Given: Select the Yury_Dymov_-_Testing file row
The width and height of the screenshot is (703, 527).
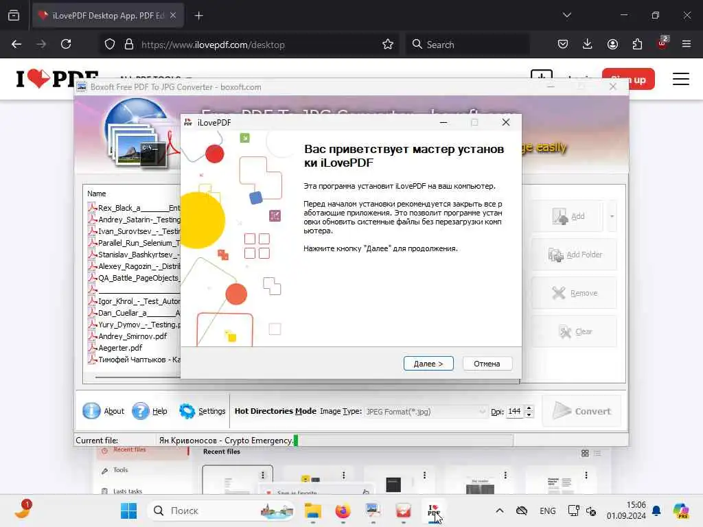Looking at the screenshot, I should click(x=134, y=325).
